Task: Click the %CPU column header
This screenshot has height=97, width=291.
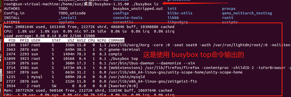Action: (x=102, y=40)
